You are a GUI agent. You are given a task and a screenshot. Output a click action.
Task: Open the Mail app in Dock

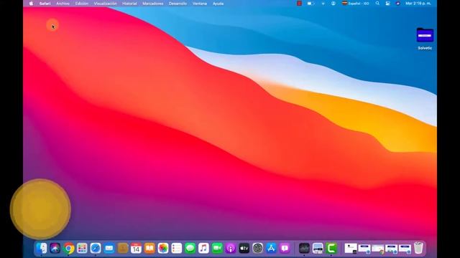pyautogui.click(x=109, y=249)
